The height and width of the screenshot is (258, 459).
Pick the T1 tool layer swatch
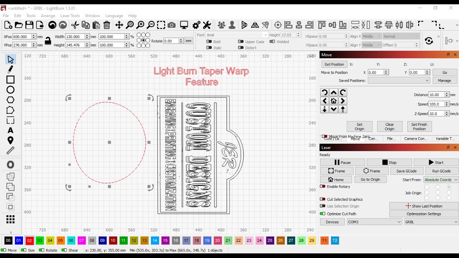(x=324, y=240)
